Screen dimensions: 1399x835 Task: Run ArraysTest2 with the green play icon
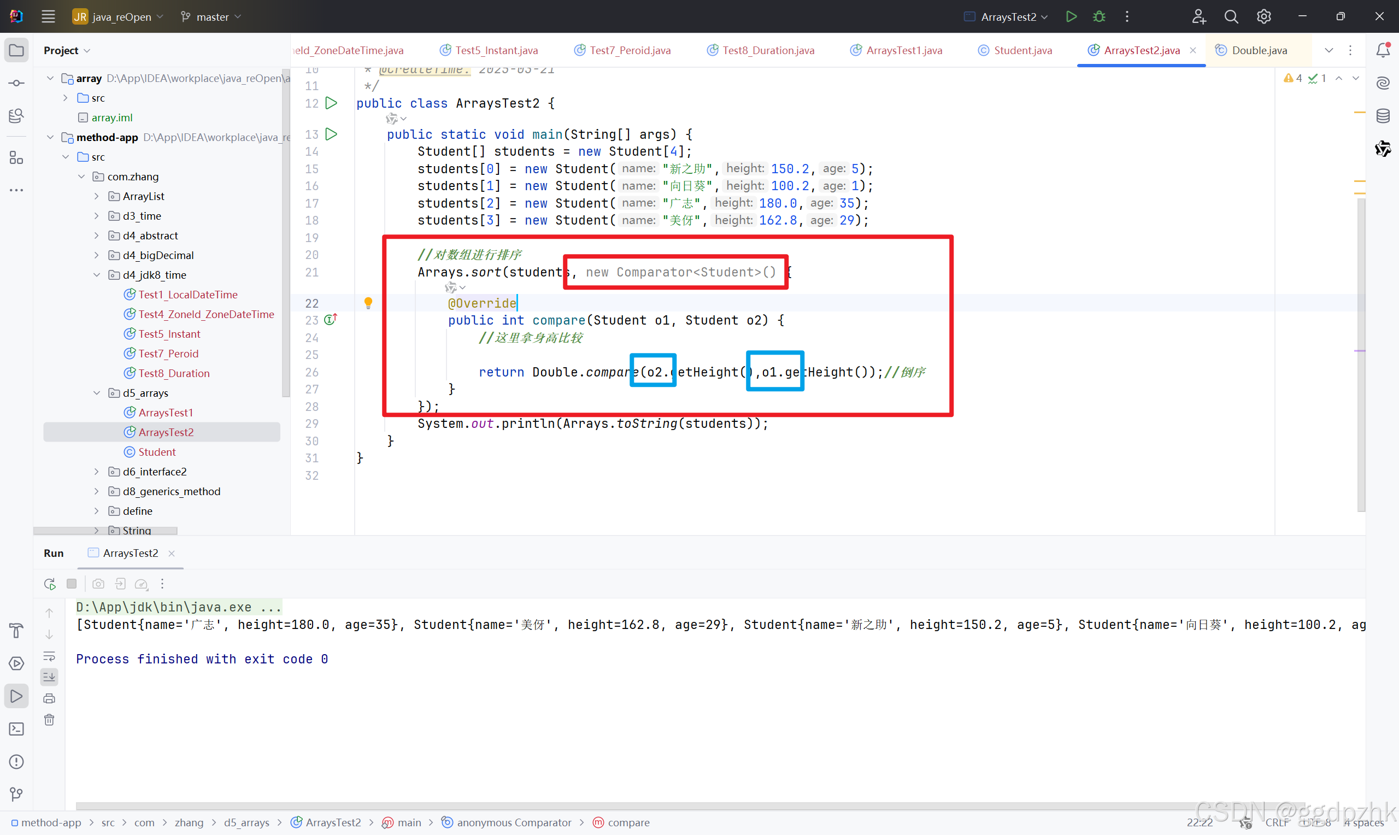point(1071,16)
